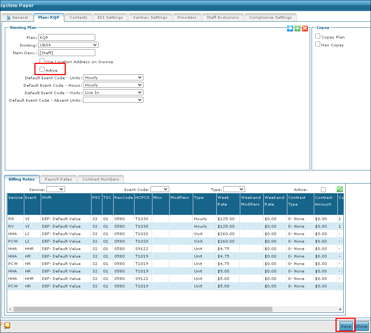Click the left arrow of horizontal scrollbar
This screenshot has width=371, height=333.
click(x=10, y=309)
